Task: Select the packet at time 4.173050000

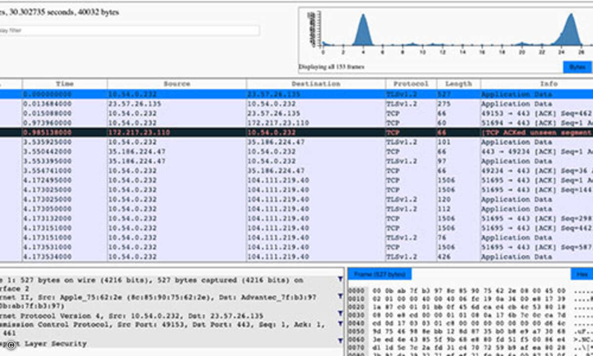Action: tap(296, 209)
